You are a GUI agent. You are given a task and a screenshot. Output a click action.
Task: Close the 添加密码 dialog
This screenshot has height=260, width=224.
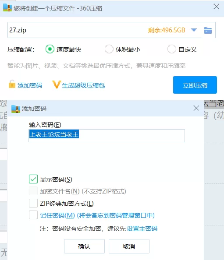coord(196,108)
